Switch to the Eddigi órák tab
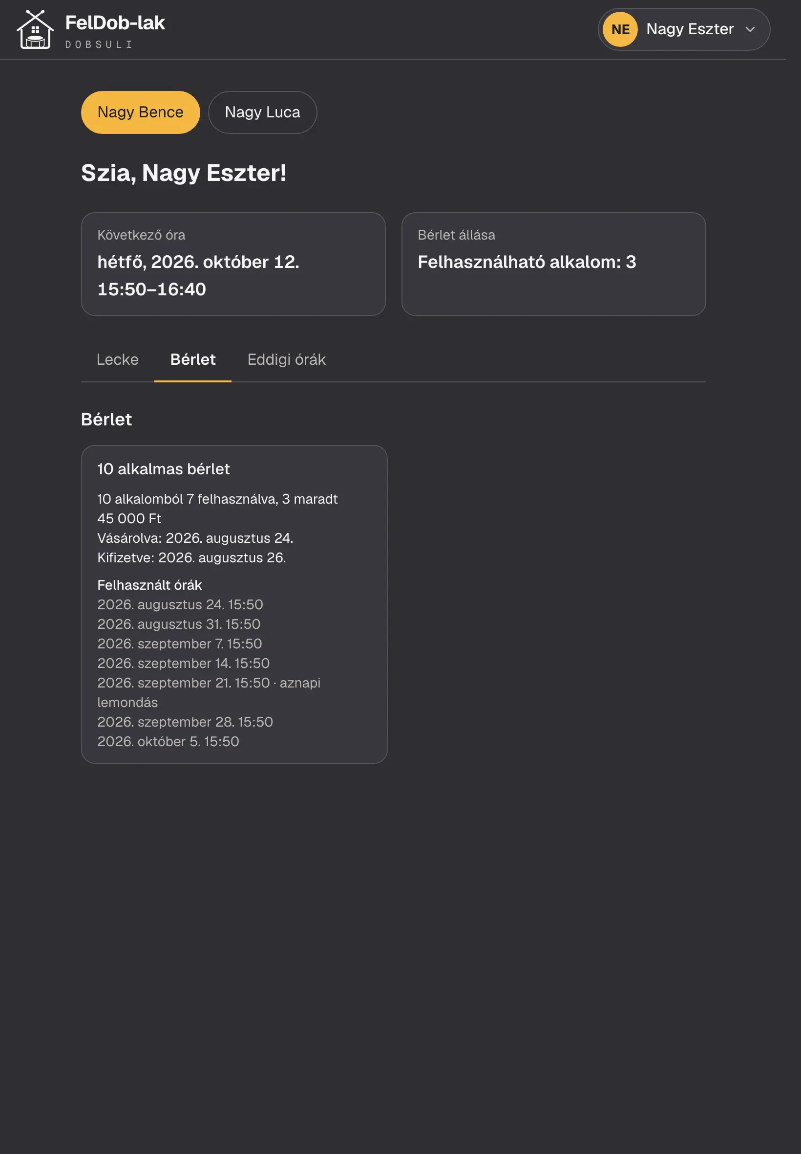Viewport: 801px width, 1154px height. pos(287,360)
